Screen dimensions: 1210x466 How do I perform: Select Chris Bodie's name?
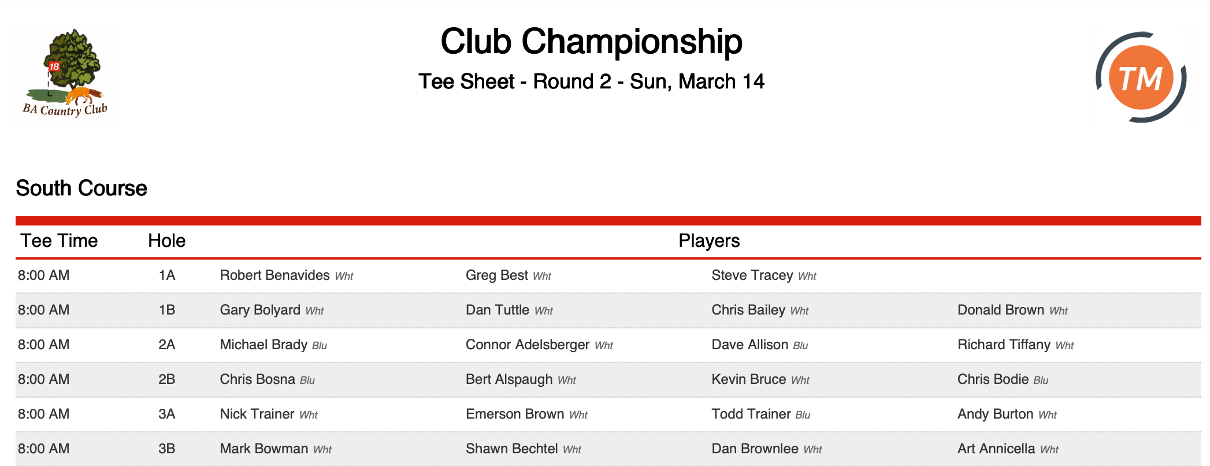coord(993,379)
